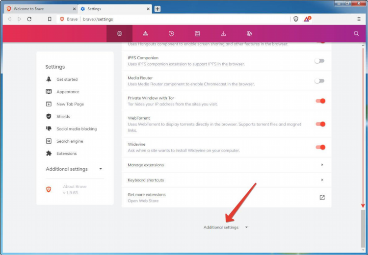This screenshot has width=368, height=255.
Task: Open the Settings gear tab in the pink toolbar
Action: pyautogui.click(x=119, y=33)
